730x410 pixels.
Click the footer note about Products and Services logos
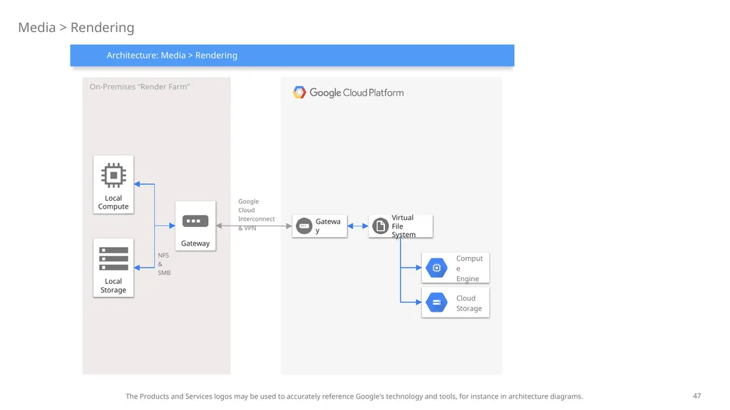[x=354, y=396]
